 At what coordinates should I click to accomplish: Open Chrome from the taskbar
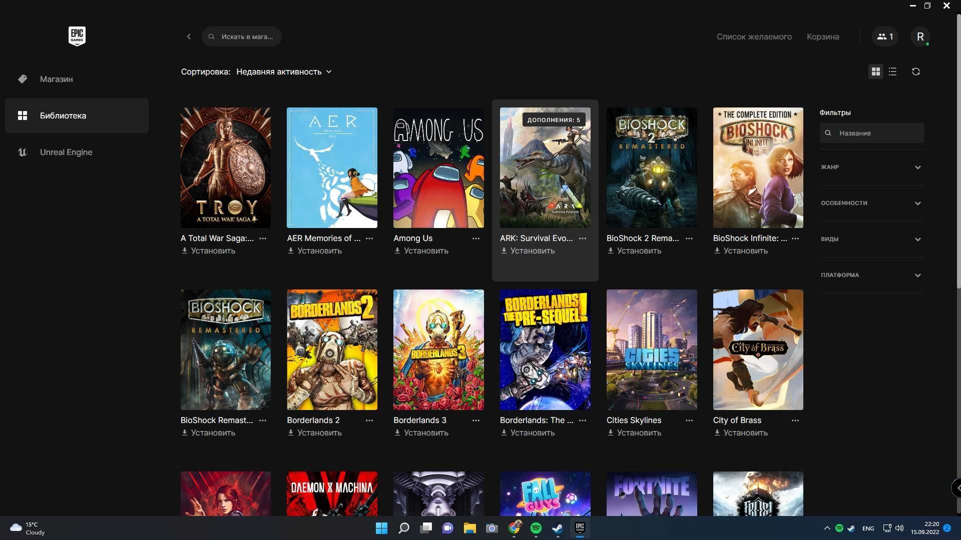[514, 528]
